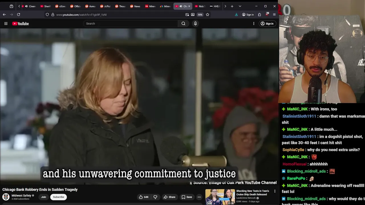
Task: Switch to the Thous tab
Action: [120, 6]
